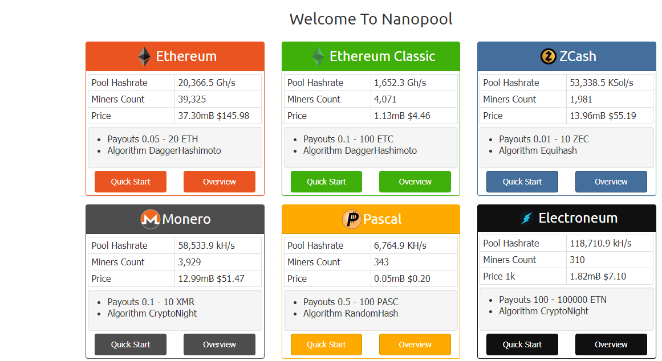Open the Monero Overview page
Screen dimensions: 662x361
pyautogui.click(x=220, y=344)
